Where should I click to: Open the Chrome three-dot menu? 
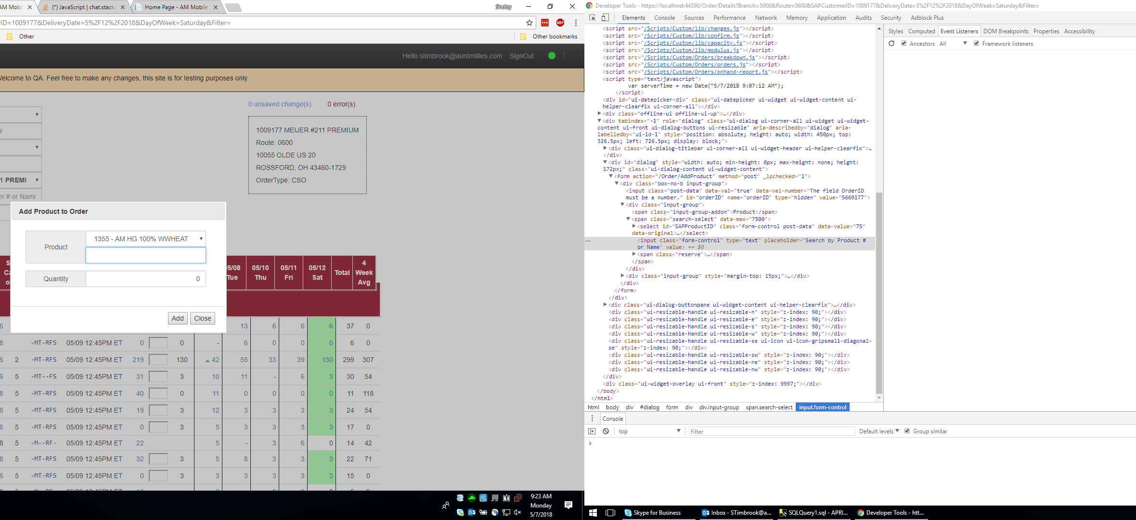(x=576, y=23)
